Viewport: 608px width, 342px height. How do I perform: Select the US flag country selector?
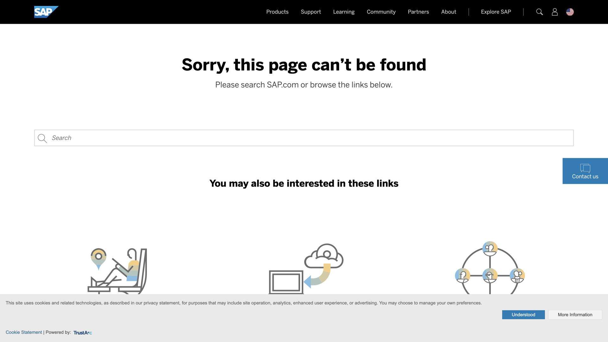[570, 12]
